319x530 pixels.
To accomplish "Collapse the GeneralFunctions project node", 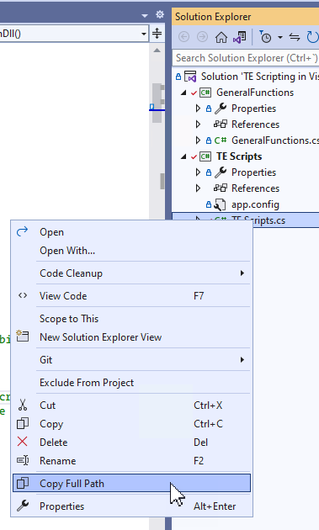I will tap(183, 93).
